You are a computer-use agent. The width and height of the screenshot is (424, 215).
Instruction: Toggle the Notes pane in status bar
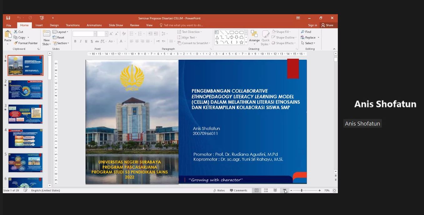219,190
